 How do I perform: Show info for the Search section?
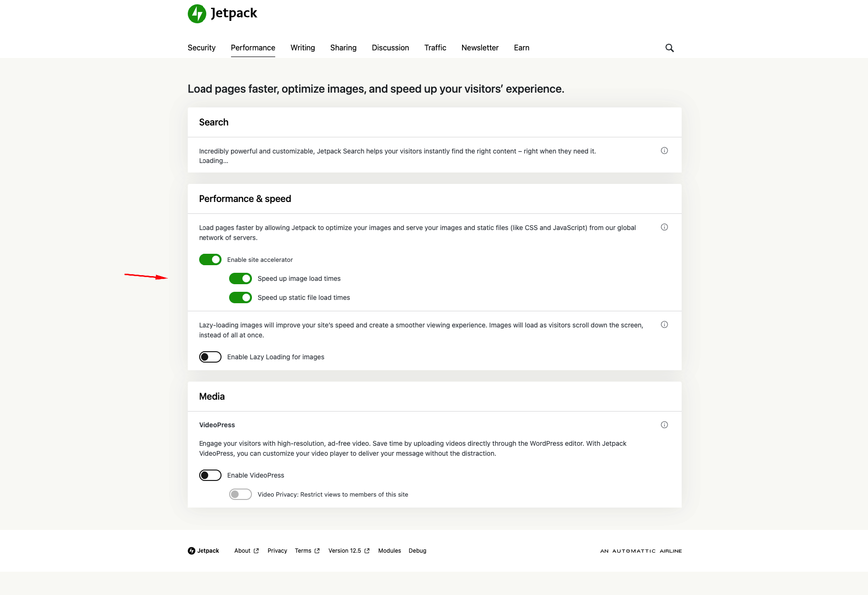[x=664, y=151]
